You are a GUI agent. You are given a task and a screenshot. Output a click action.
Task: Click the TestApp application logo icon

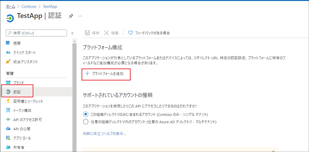pos(10,19)
